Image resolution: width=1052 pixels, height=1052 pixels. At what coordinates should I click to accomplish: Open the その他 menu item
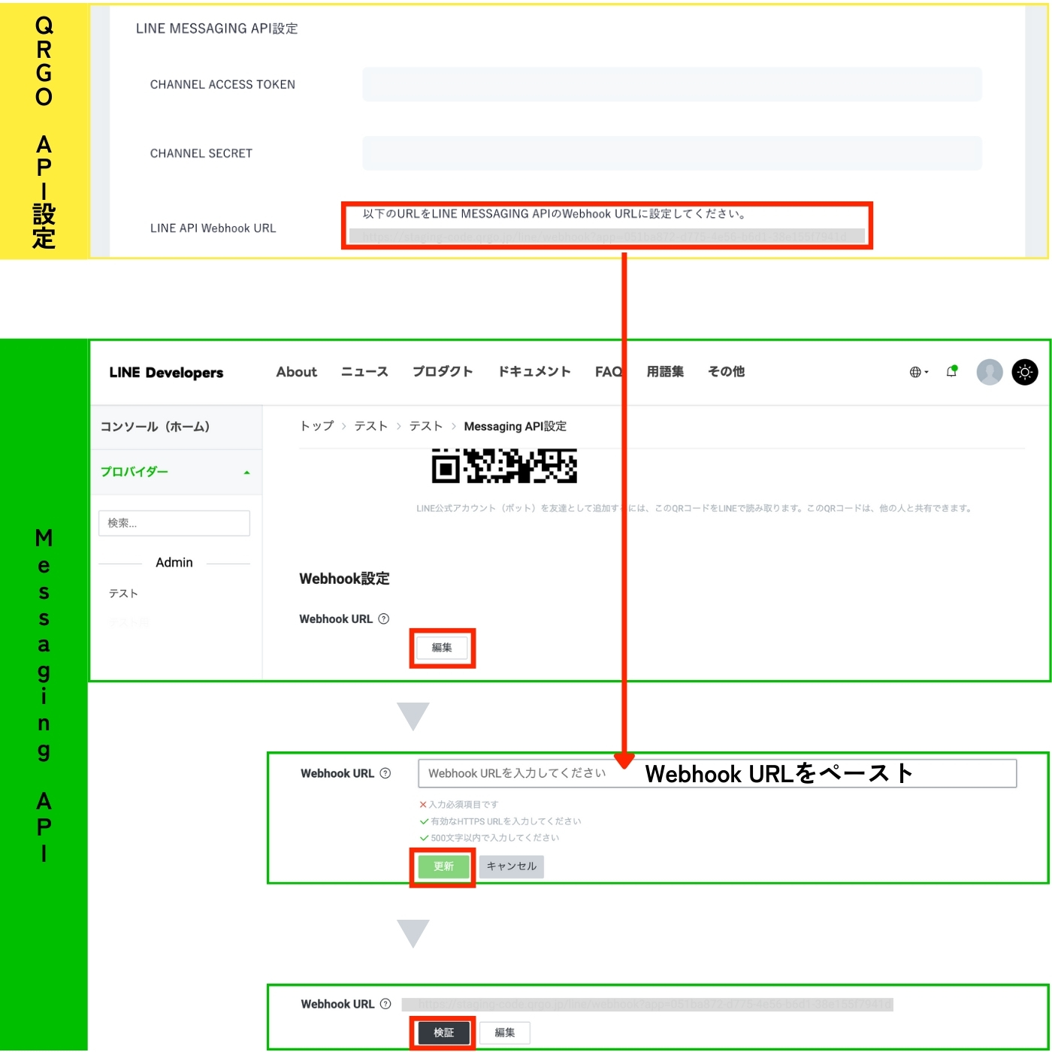coord(726,372)
